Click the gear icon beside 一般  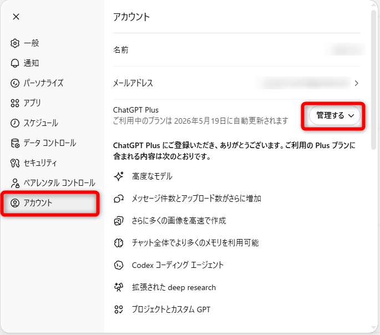pos(15,43)
